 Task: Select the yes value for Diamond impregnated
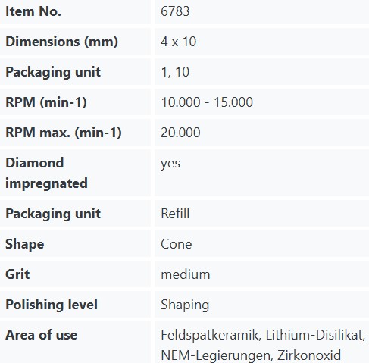click(170, 164)
